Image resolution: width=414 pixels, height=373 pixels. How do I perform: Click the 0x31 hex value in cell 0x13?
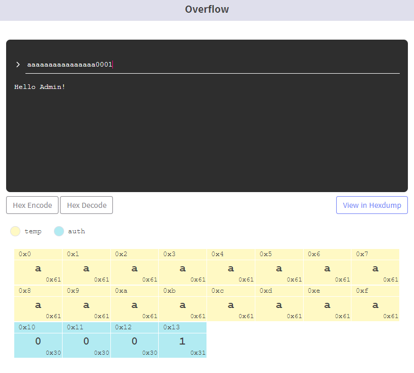[x=198, y=353]
